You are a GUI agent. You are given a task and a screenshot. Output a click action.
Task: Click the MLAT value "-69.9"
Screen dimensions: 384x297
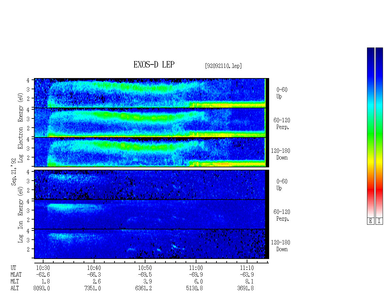coord(196,275)
